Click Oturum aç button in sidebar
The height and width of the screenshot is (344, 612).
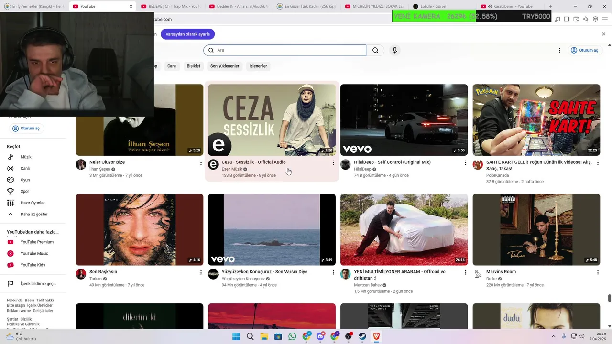click(26, 129)
